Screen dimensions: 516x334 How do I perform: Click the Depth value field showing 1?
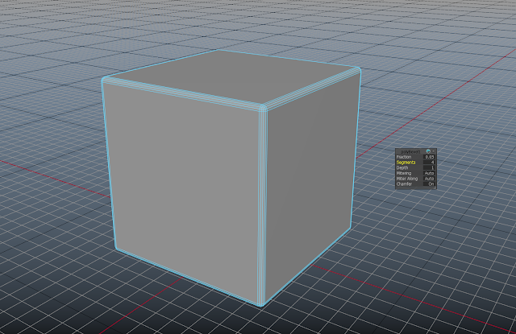[429, 167]
